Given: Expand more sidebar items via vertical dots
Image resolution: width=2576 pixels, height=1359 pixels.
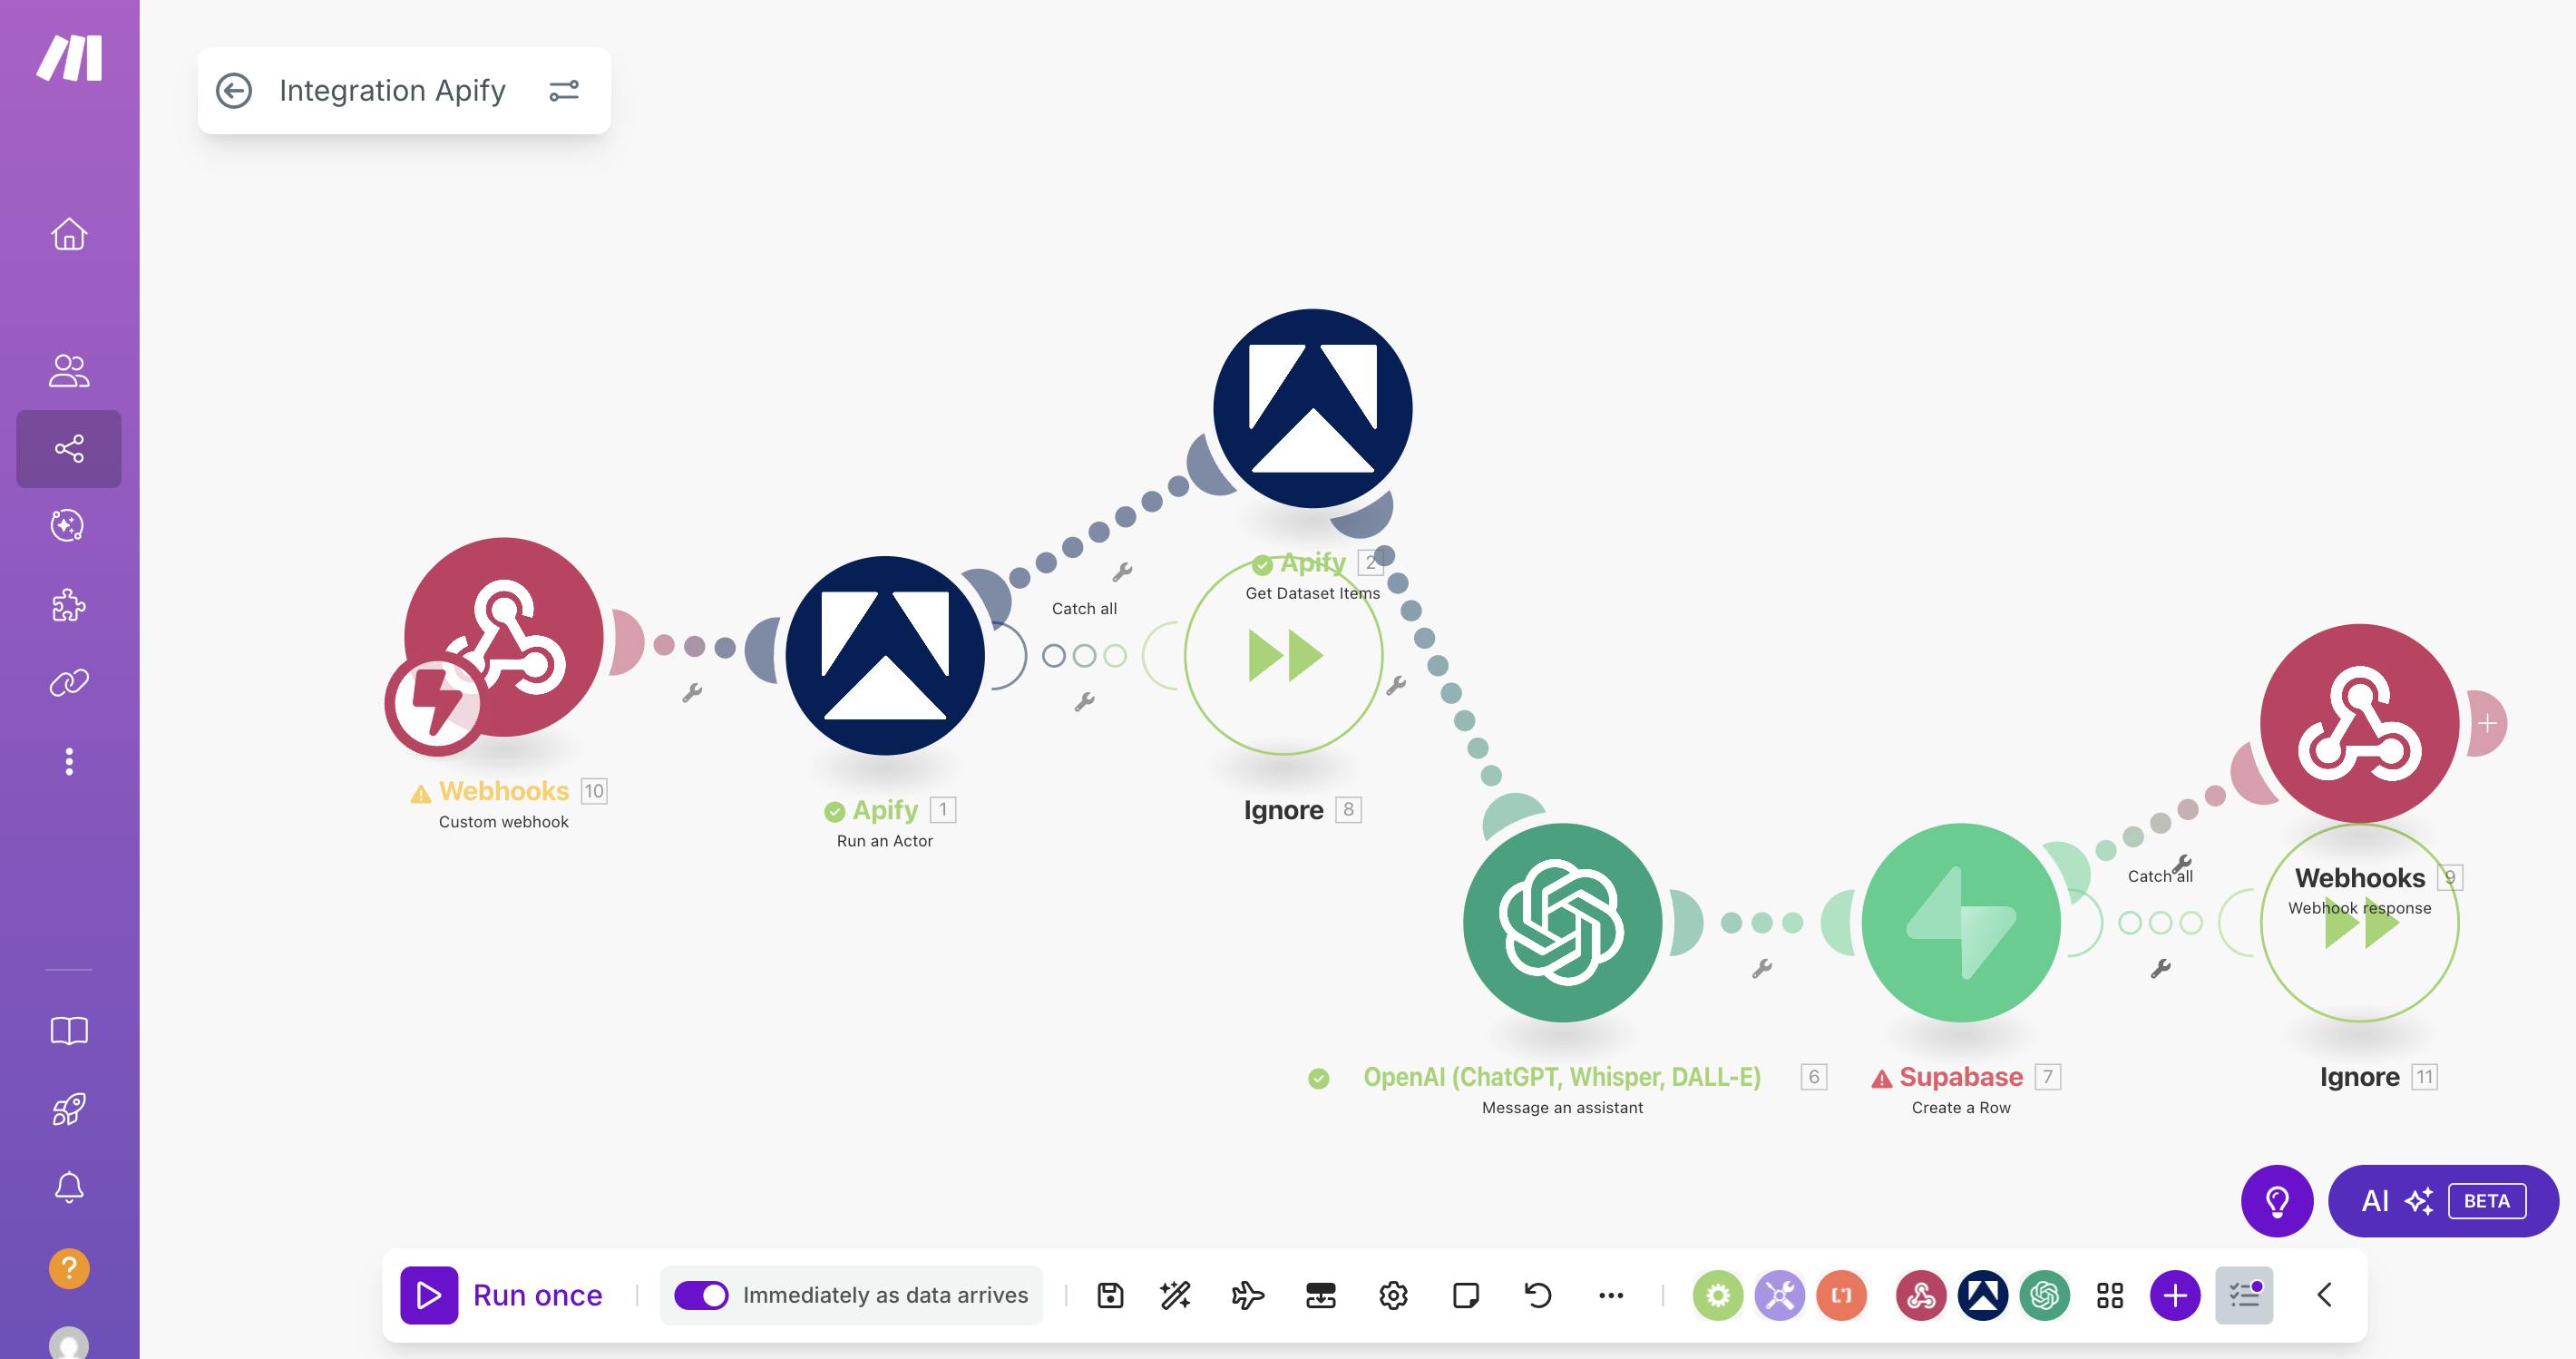Looking at the screenshot, I should tap(69, 761).
